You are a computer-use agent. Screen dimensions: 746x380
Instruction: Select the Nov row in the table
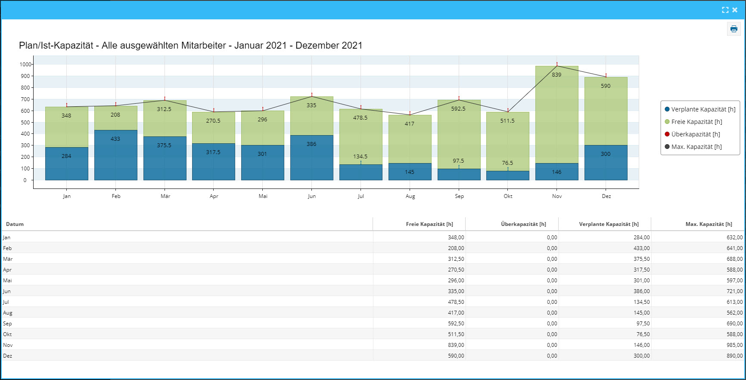373,345
